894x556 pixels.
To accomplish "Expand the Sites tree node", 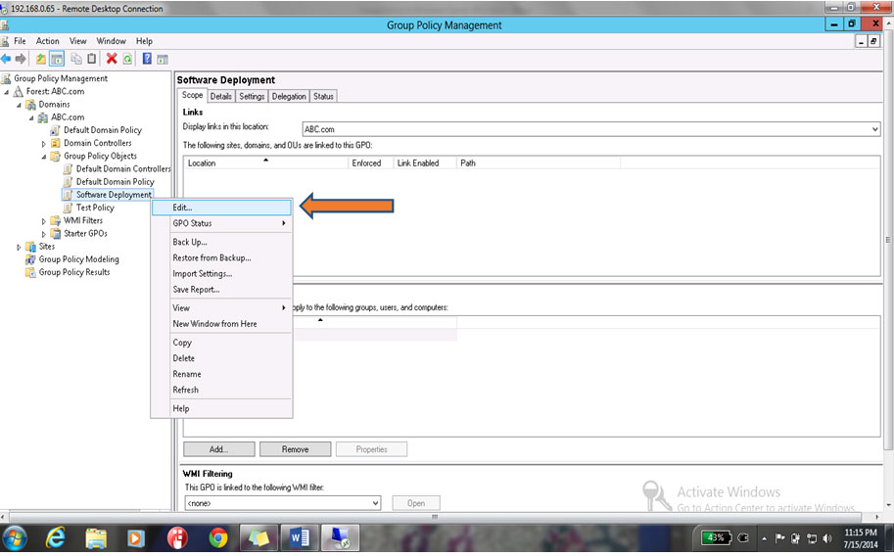I will click(x=19, y=248).
